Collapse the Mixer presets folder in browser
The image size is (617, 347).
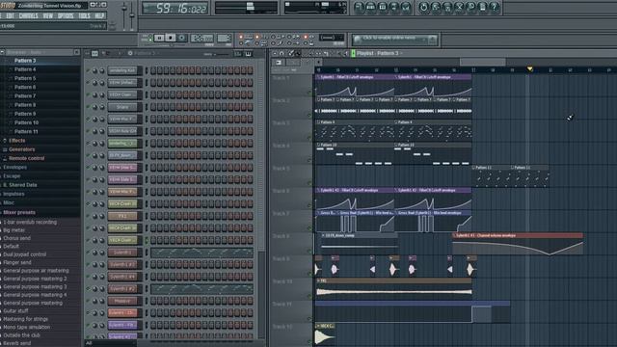tap(19, 212)
